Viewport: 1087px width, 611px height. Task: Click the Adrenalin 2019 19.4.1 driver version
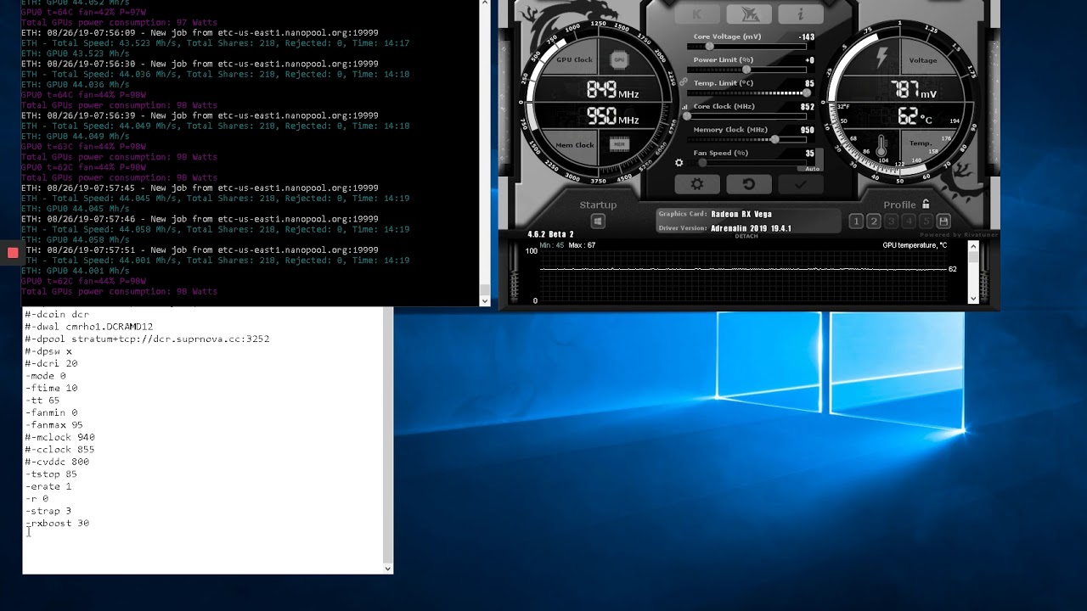click(751, 227)
